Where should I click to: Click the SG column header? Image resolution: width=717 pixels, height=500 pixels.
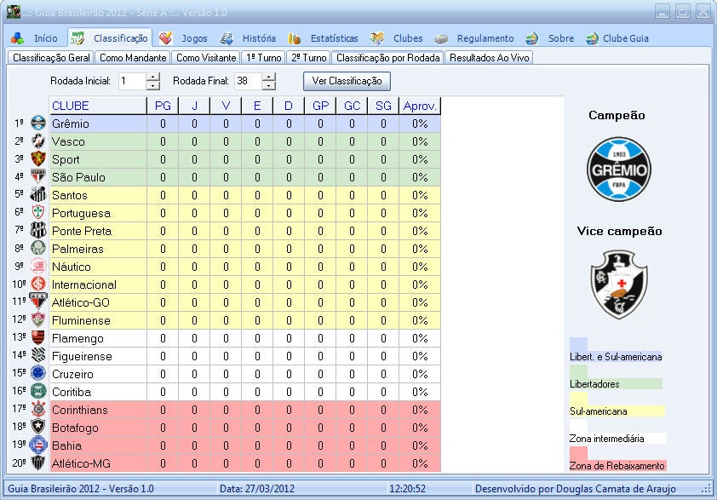[x=383, y=106]
